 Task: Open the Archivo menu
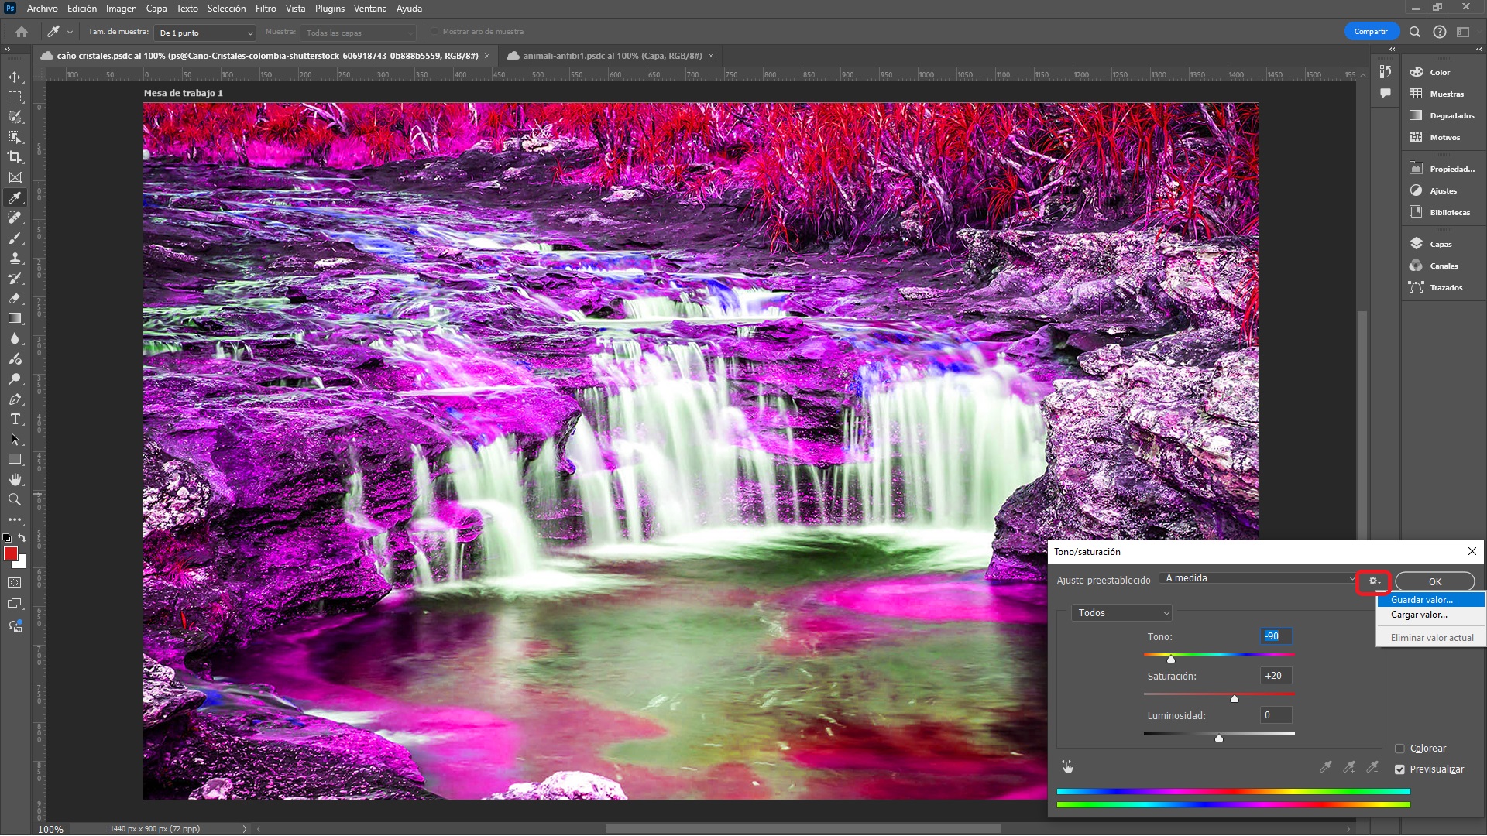42,9
